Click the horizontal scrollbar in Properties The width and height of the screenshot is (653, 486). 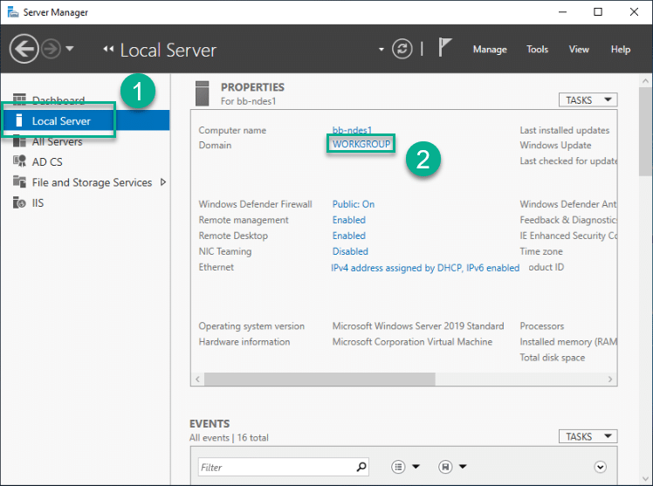coord(320,379)
